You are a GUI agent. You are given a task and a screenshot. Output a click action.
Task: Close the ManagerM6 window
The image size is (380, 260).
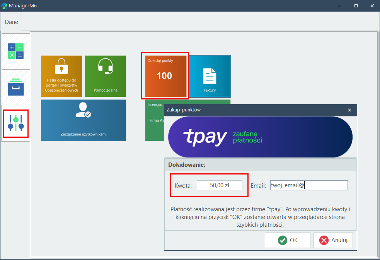(372, 6)
